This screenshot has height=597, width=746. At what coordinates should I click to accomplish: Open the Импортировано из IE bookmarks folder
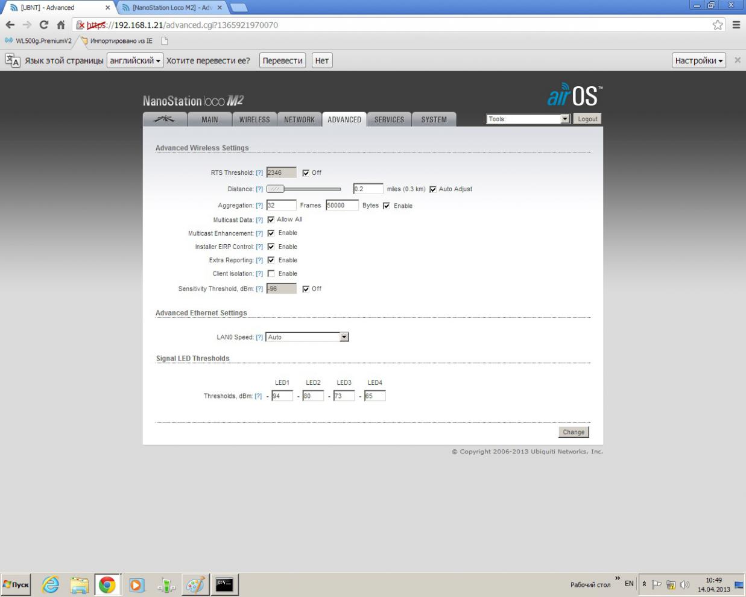point(116,41)
